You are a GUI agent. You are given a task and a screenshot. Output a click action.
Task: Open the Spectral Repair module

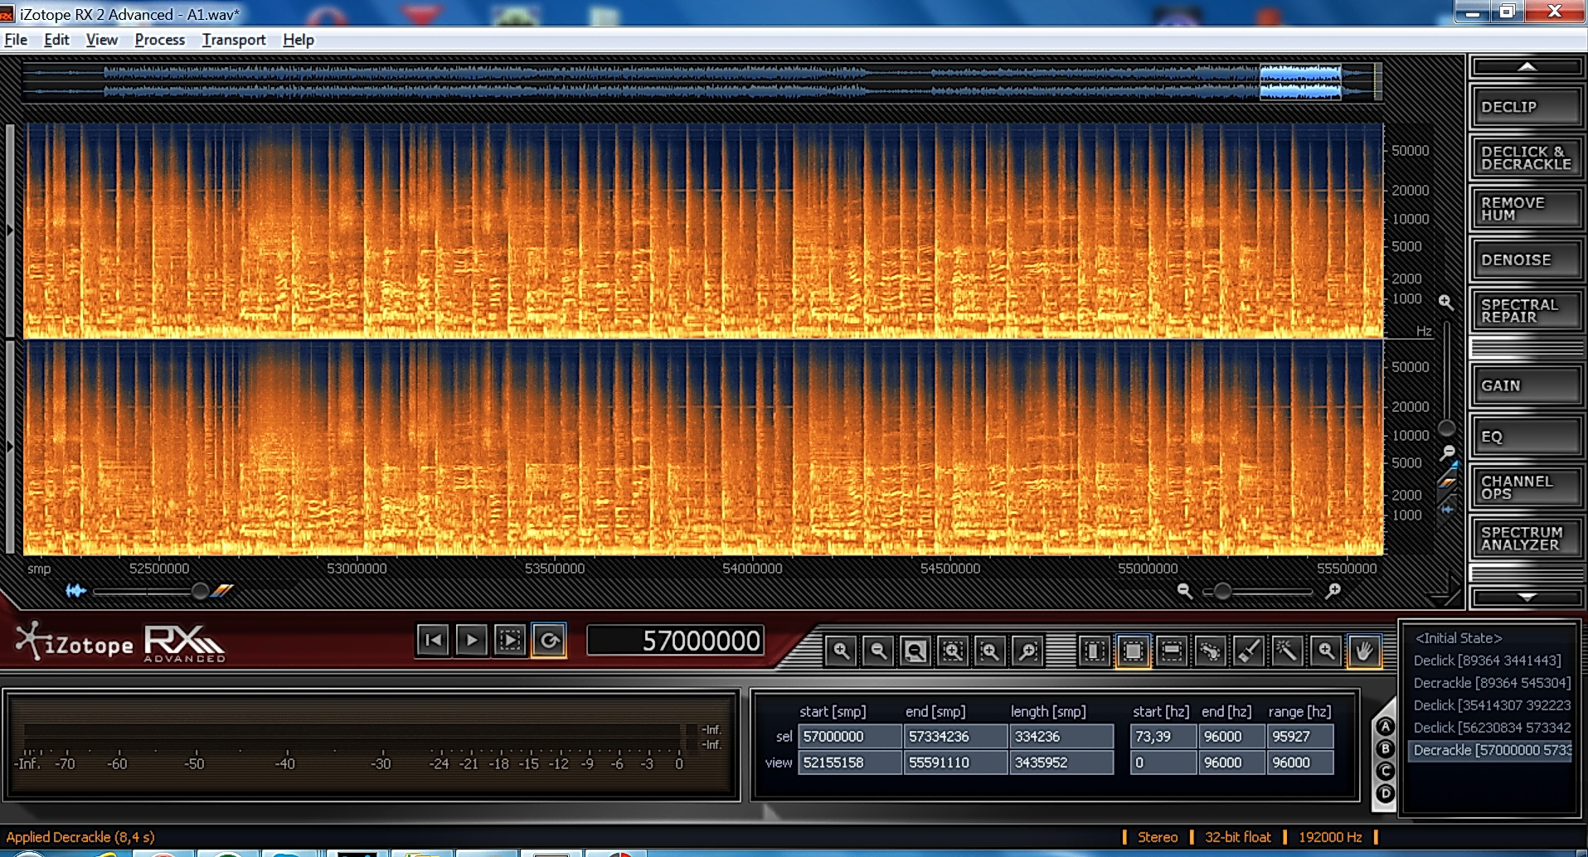tap(1526, 311)
